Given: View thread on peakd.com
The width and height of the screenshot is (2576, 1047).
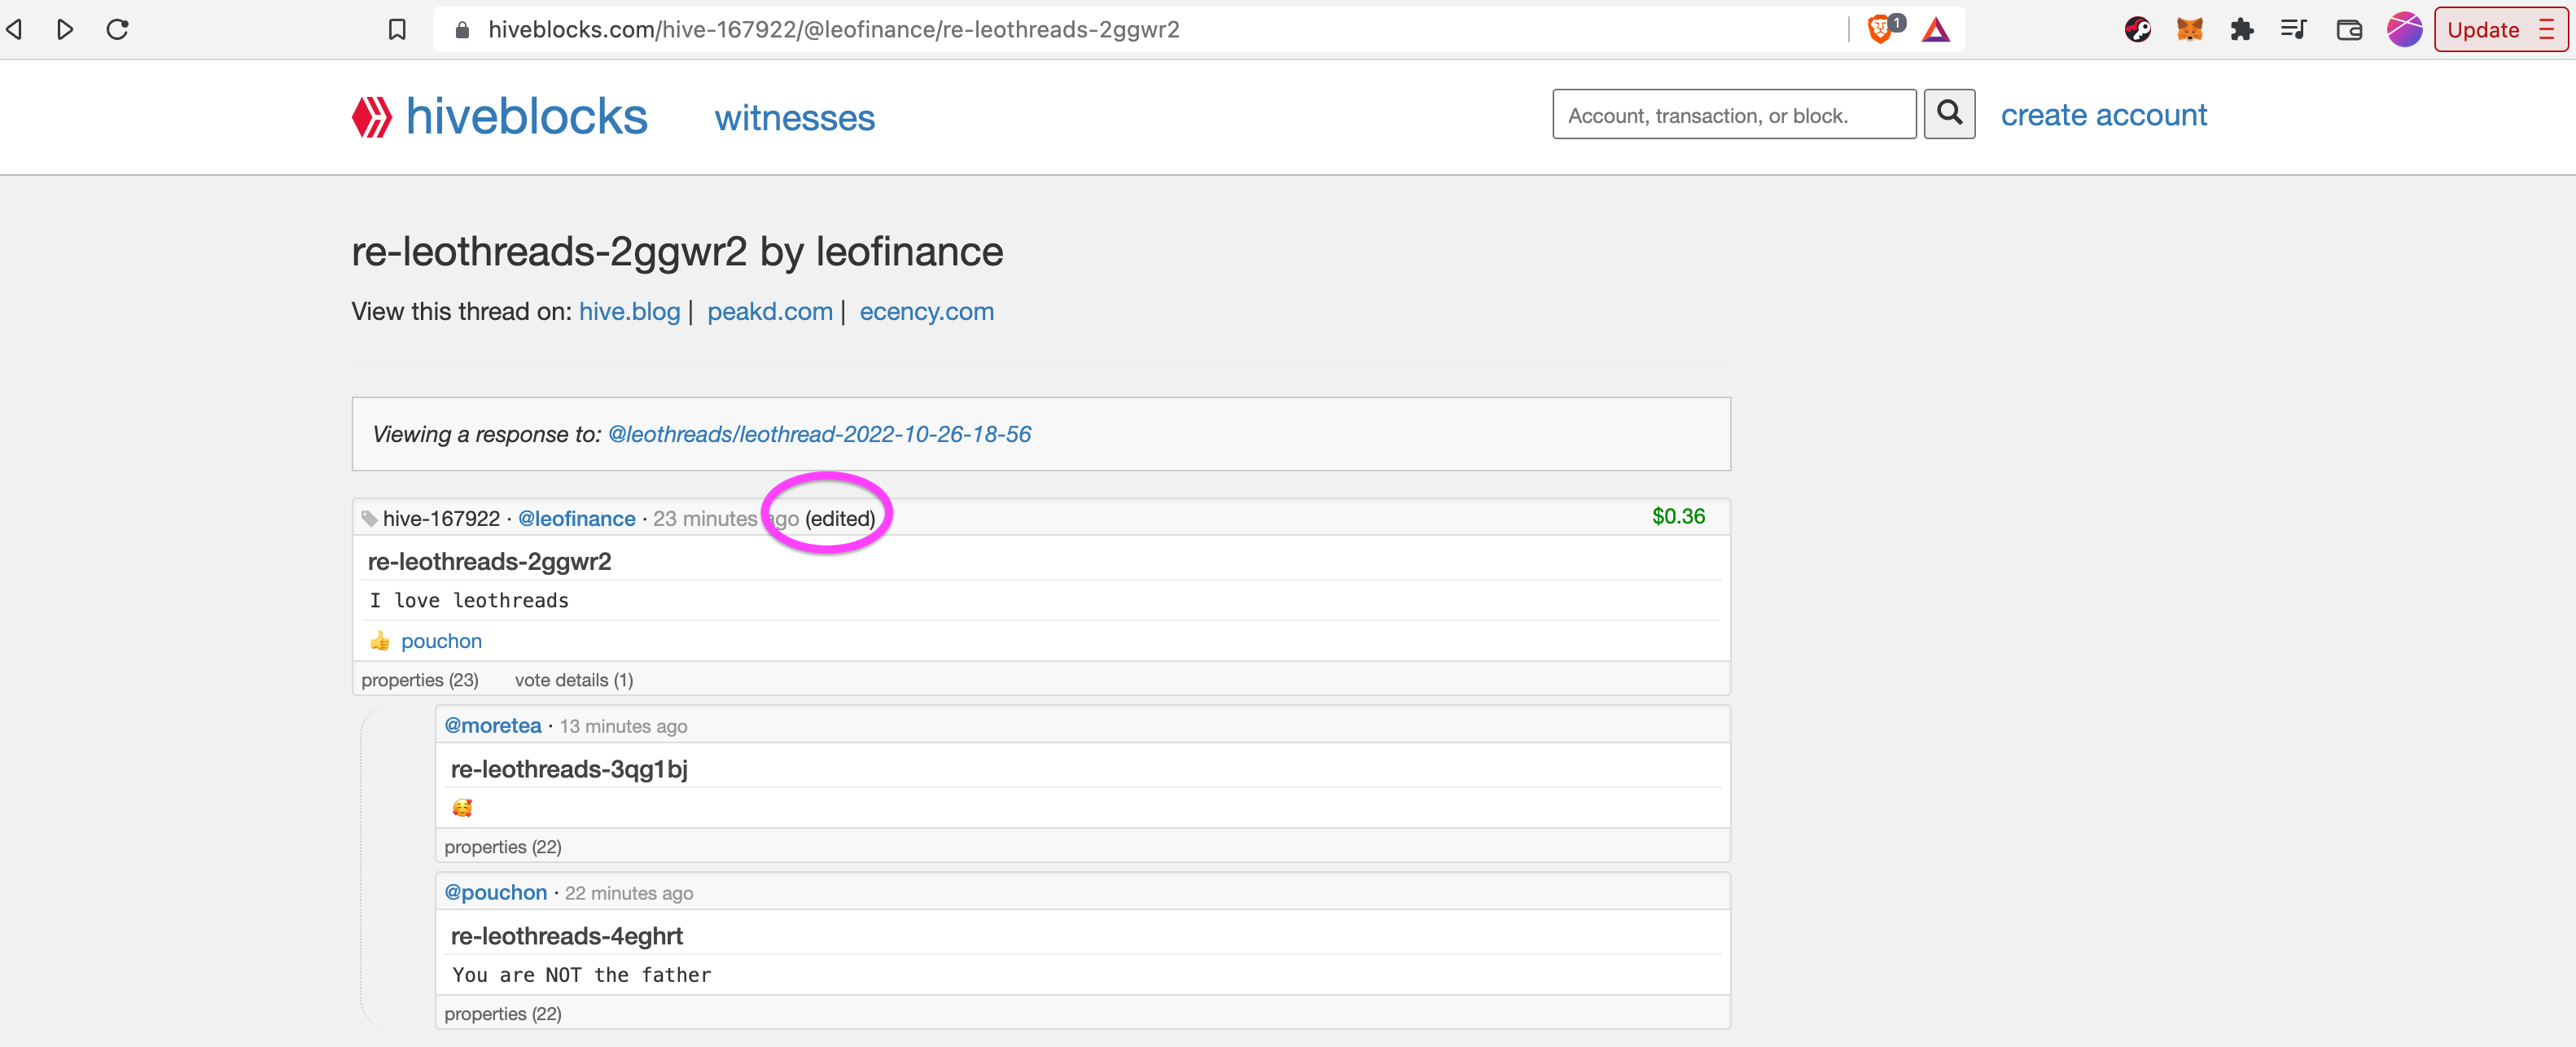Looking at the screenshot, I should tap(770, 312).
